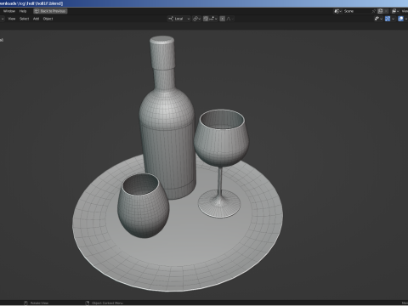The image size is (408, 306).
Task: Click the delete scene icon
Action: (386, 11)
